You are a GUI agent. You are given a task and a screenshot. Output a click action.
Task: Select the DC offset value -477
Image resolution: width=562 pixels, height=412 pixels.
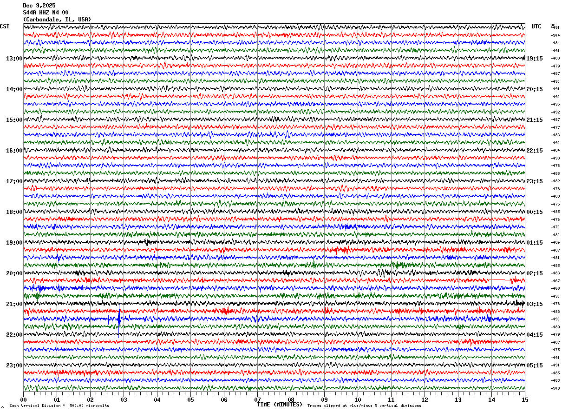tap(555, 127)
